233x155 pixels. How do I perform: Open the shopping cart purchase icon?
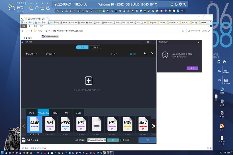pos(152,54)
